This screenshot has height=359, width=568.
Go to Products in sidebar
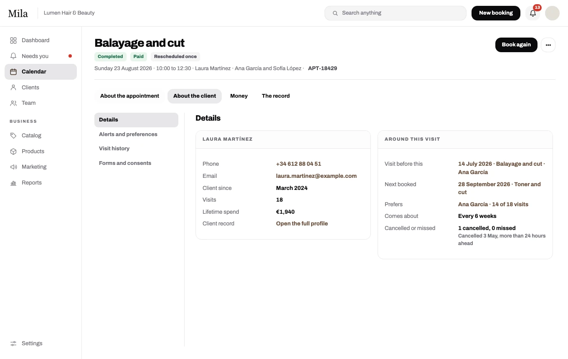tap(41, 151)
